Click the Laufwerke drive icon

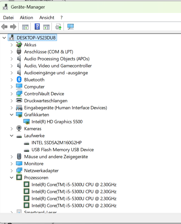pos(19,136)
